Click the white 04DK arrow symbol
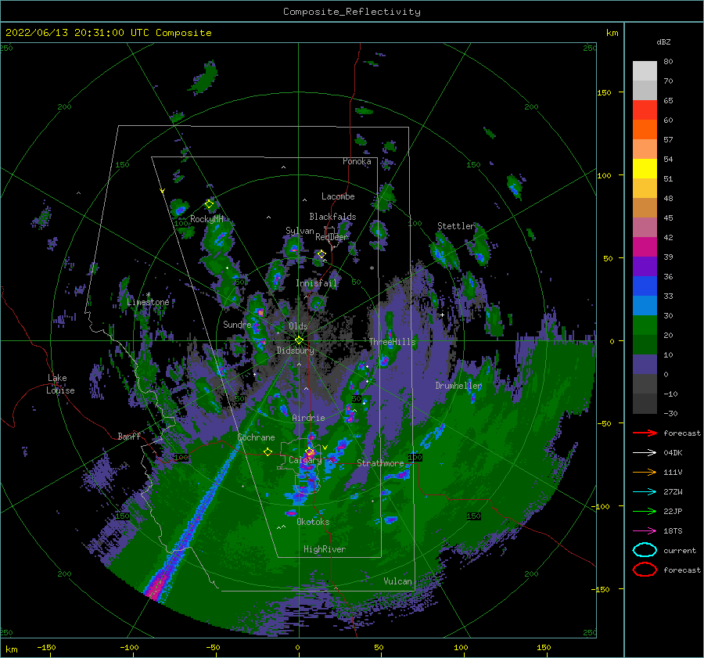 (x=645, y=452)
